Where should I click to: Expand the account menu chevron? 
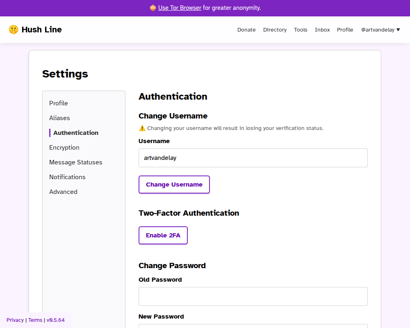pyautogui.click(x=398, y=30)
